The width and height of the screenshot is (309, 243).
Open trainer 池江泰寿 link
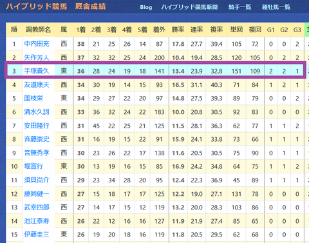click(x=37, y=221)
